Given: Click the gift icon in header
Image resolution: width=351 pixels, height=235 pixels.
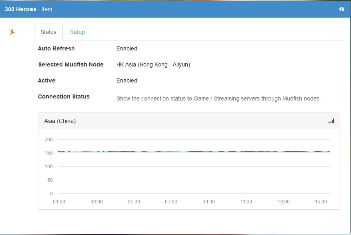Looking at the screenshot, I should 341,9.
